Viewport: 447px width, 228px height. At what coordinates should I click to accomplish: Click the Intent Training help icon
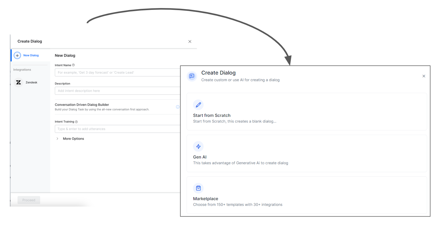click(x=76, y=122)
